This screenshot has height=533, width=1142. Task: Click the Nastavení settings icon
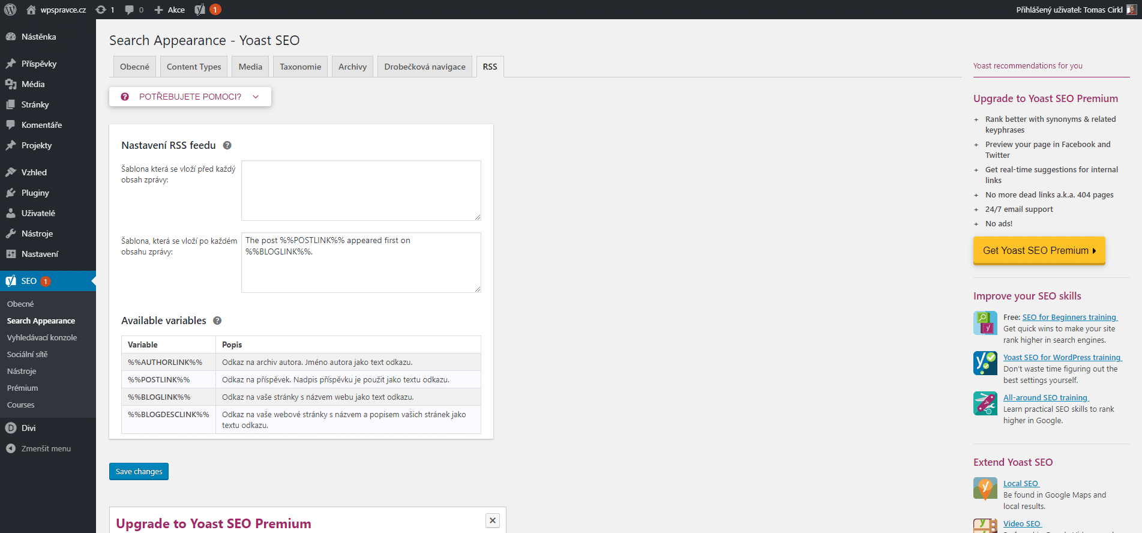(x=11, y=254)
